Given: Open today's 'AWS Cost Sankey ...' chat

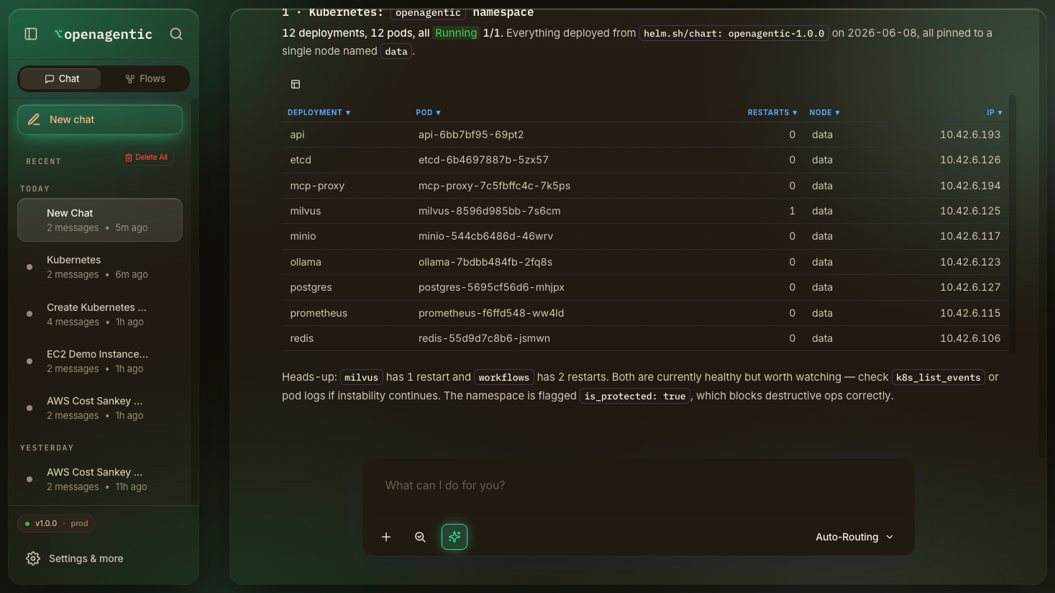Looking at the screenshot, I should tap(100, 408).
